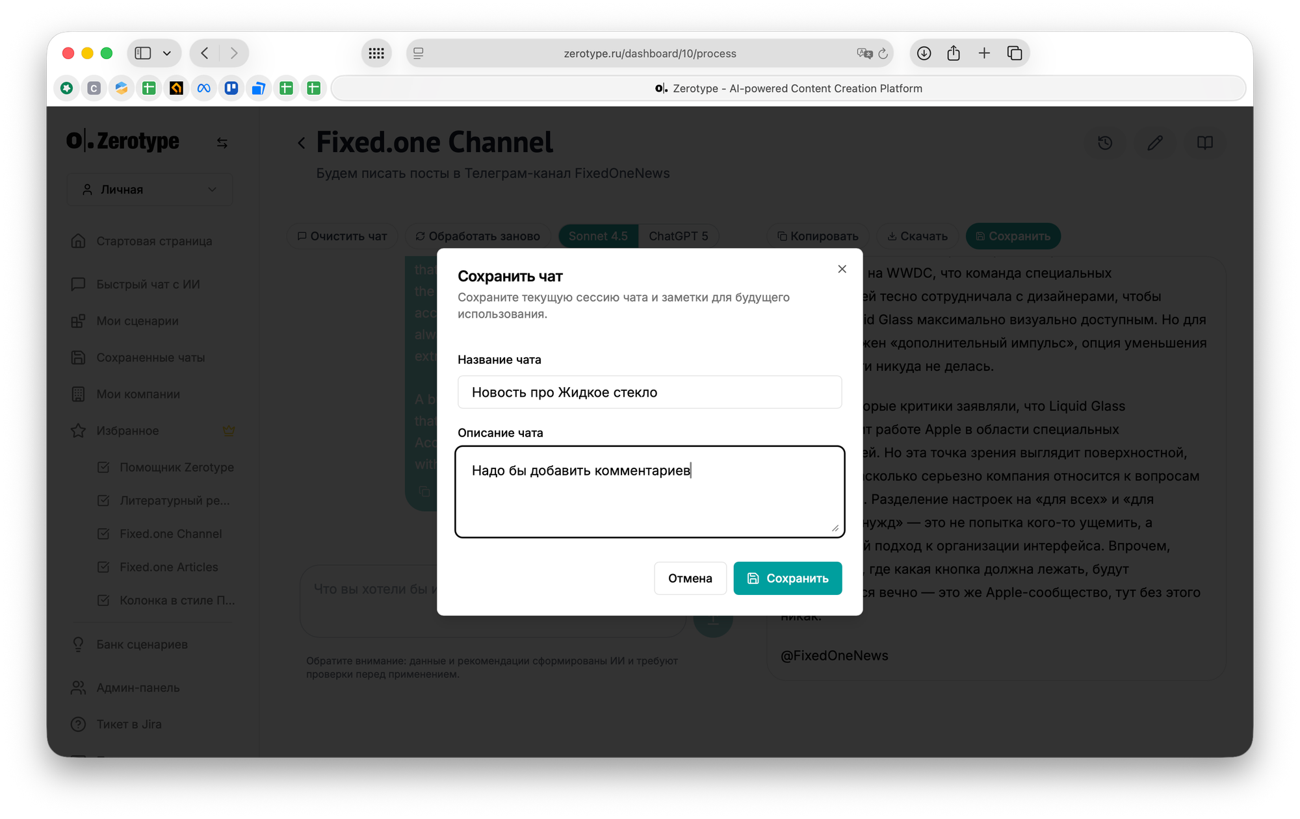Switch to ChatGPT 5 model toggle

tap(678, 236)
